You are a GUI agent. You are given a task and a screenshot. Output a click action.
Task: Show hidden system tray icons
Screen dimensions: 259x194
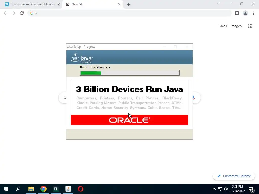(214, 189)
